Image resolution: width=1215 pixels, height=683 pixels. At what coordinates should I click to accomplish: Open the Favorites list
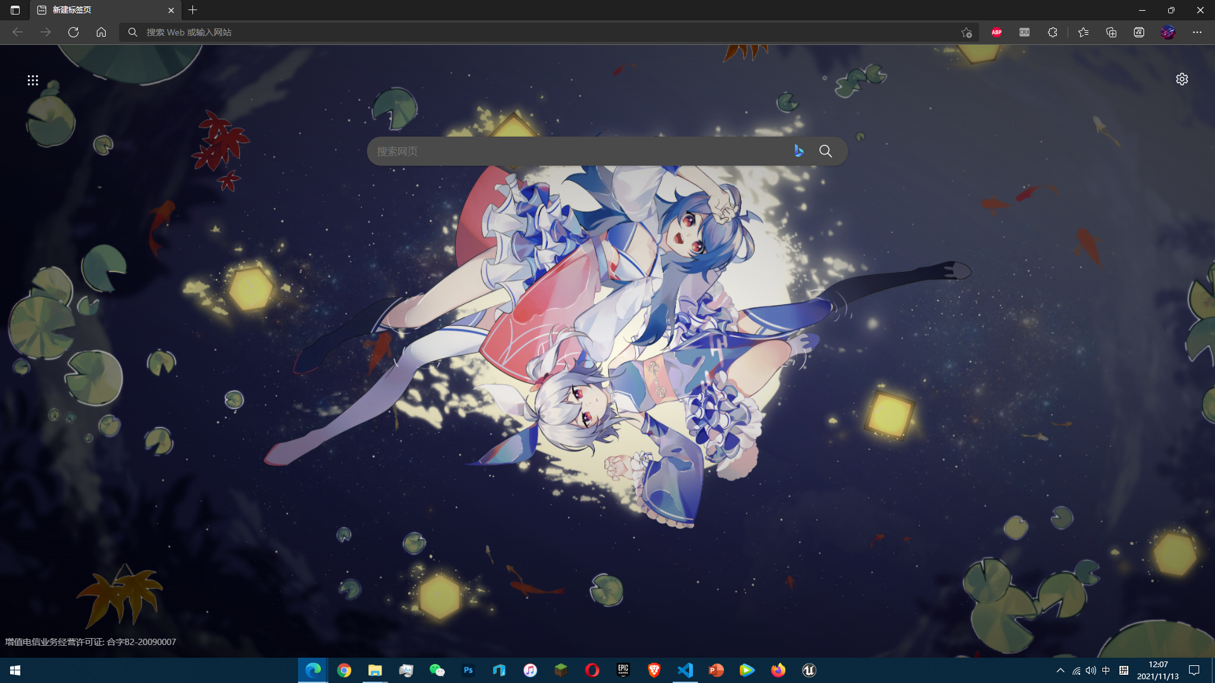(x=1083, y=32)
